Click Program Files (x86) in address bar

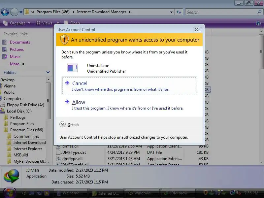coord(53,12)
